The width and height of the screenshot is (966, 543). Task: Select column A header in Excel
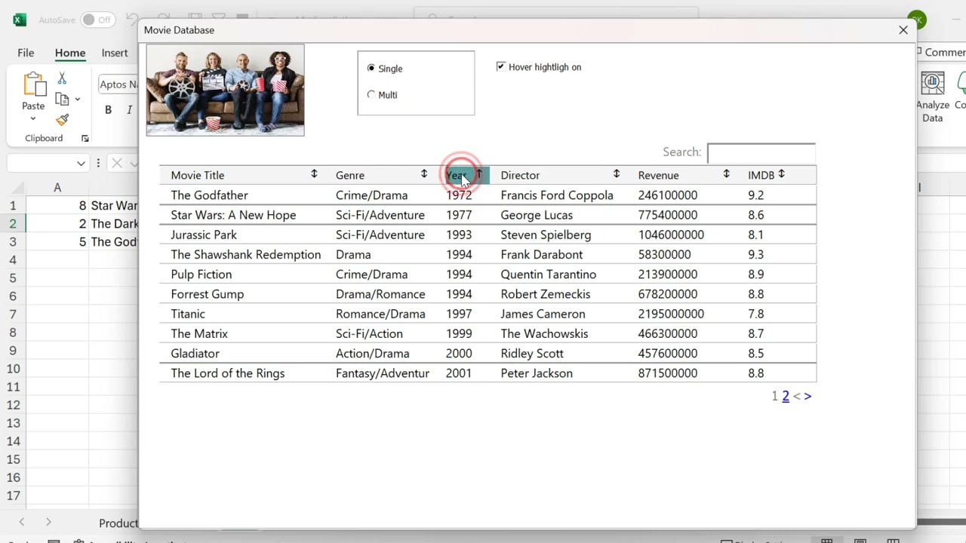[x=57, y=187]
